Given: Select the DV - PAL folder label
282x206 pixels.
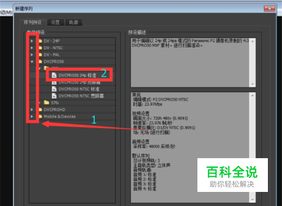Looking at the screenshot, I should tap(52, 55).
